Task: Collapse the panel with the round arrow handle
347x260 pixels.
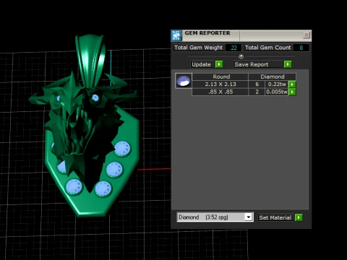Action: [241, 56]
